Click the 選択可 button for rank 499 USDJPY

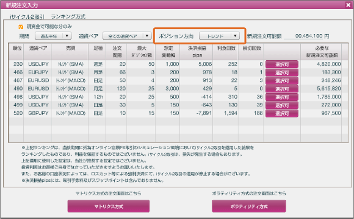[x=282, y=105]
